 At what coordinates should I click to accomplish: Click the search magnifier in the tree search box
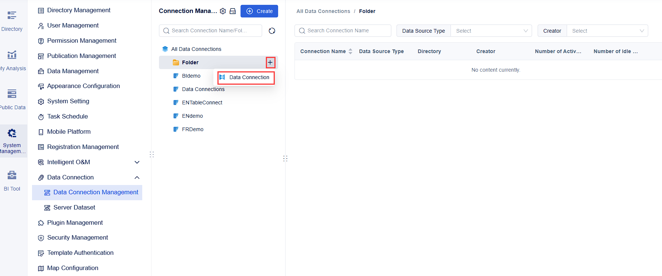pos(166,31)
